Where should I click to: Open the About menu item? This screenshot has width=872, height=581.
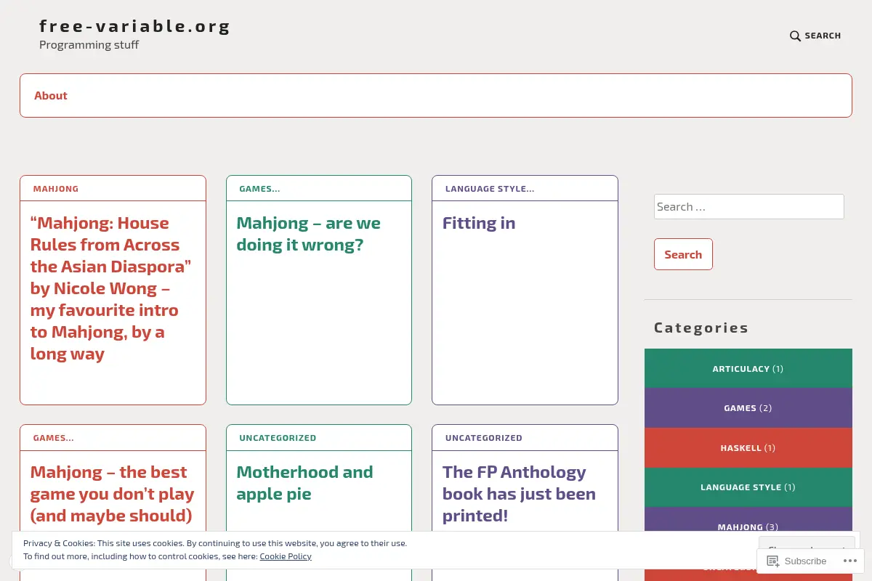tap(51, 95)
